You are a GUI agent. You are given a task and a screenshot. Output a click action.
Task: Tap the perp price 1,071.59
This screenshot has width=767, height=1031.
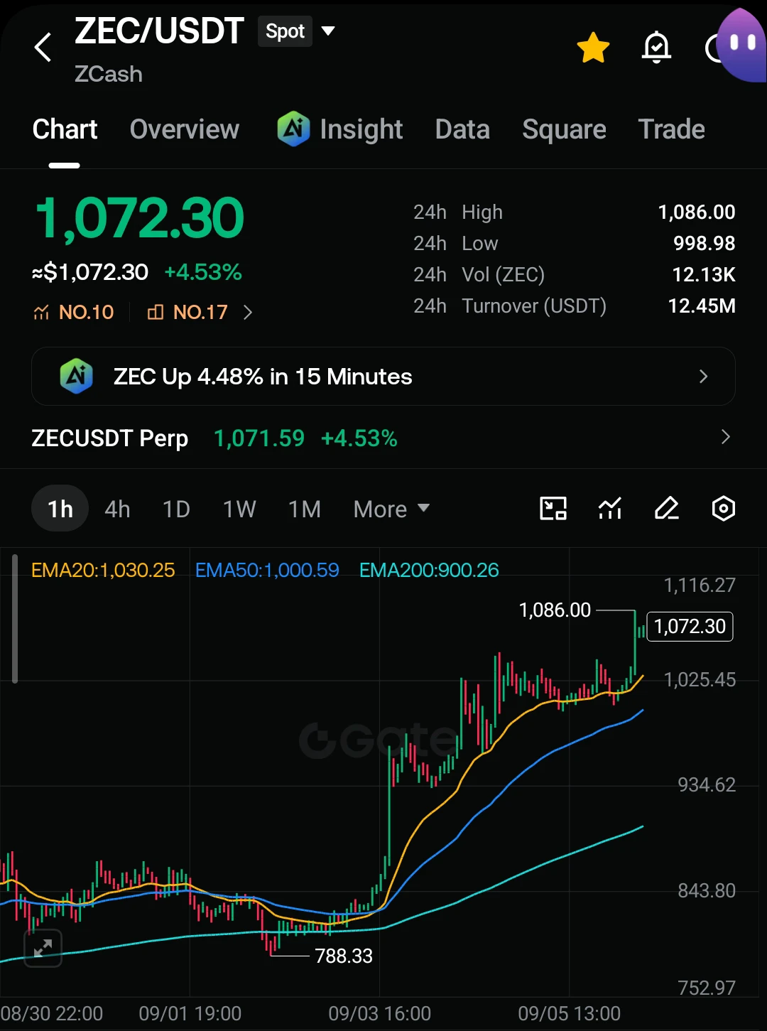259,438
